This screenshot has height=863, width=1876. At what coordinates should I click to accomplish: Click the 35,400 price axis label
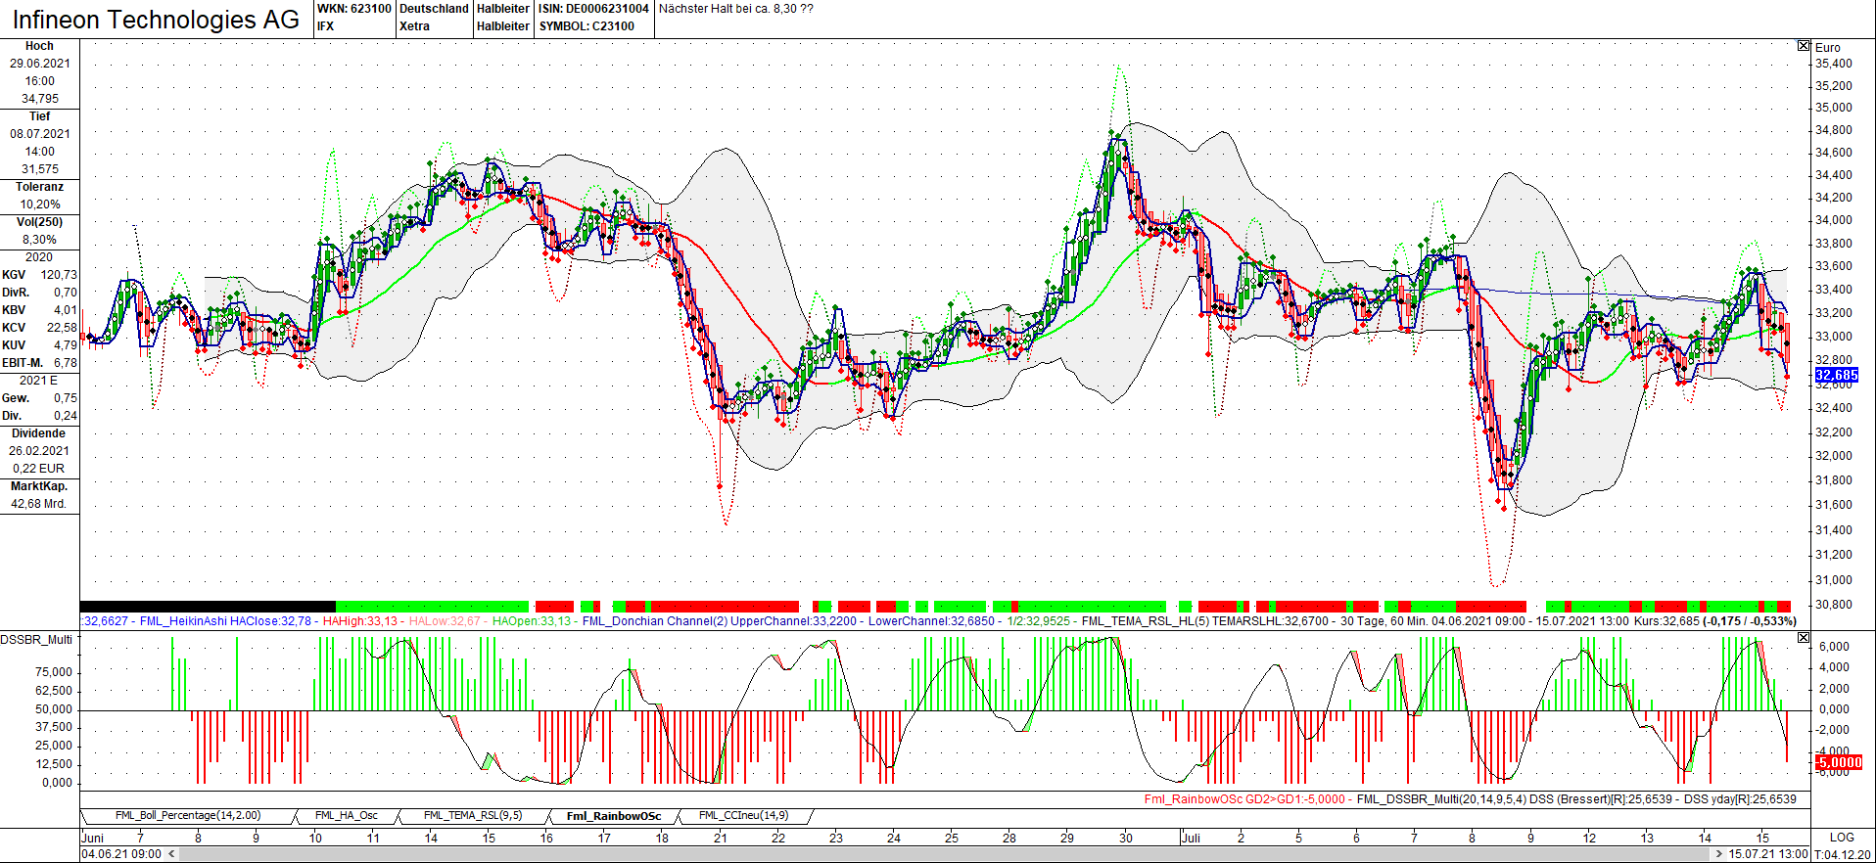point(1834,64)
